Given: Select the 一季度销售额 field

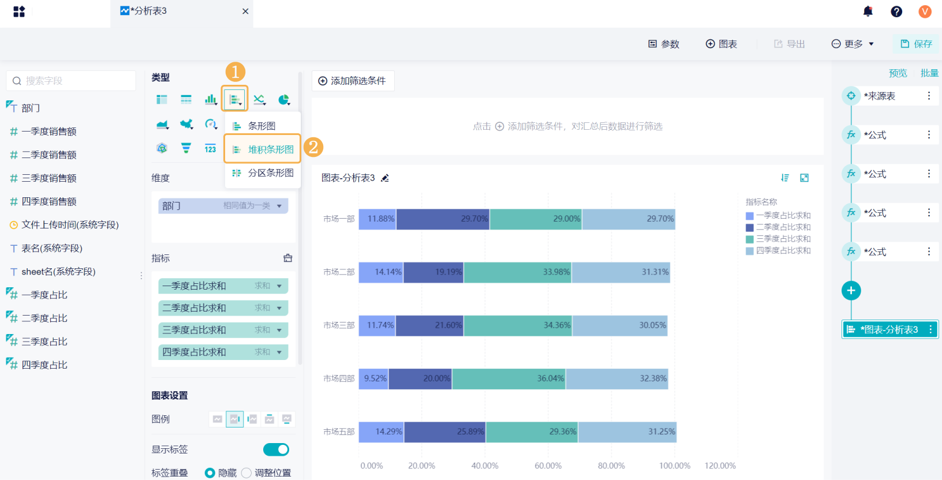Looking at the screenshot, I should (49, 132).
